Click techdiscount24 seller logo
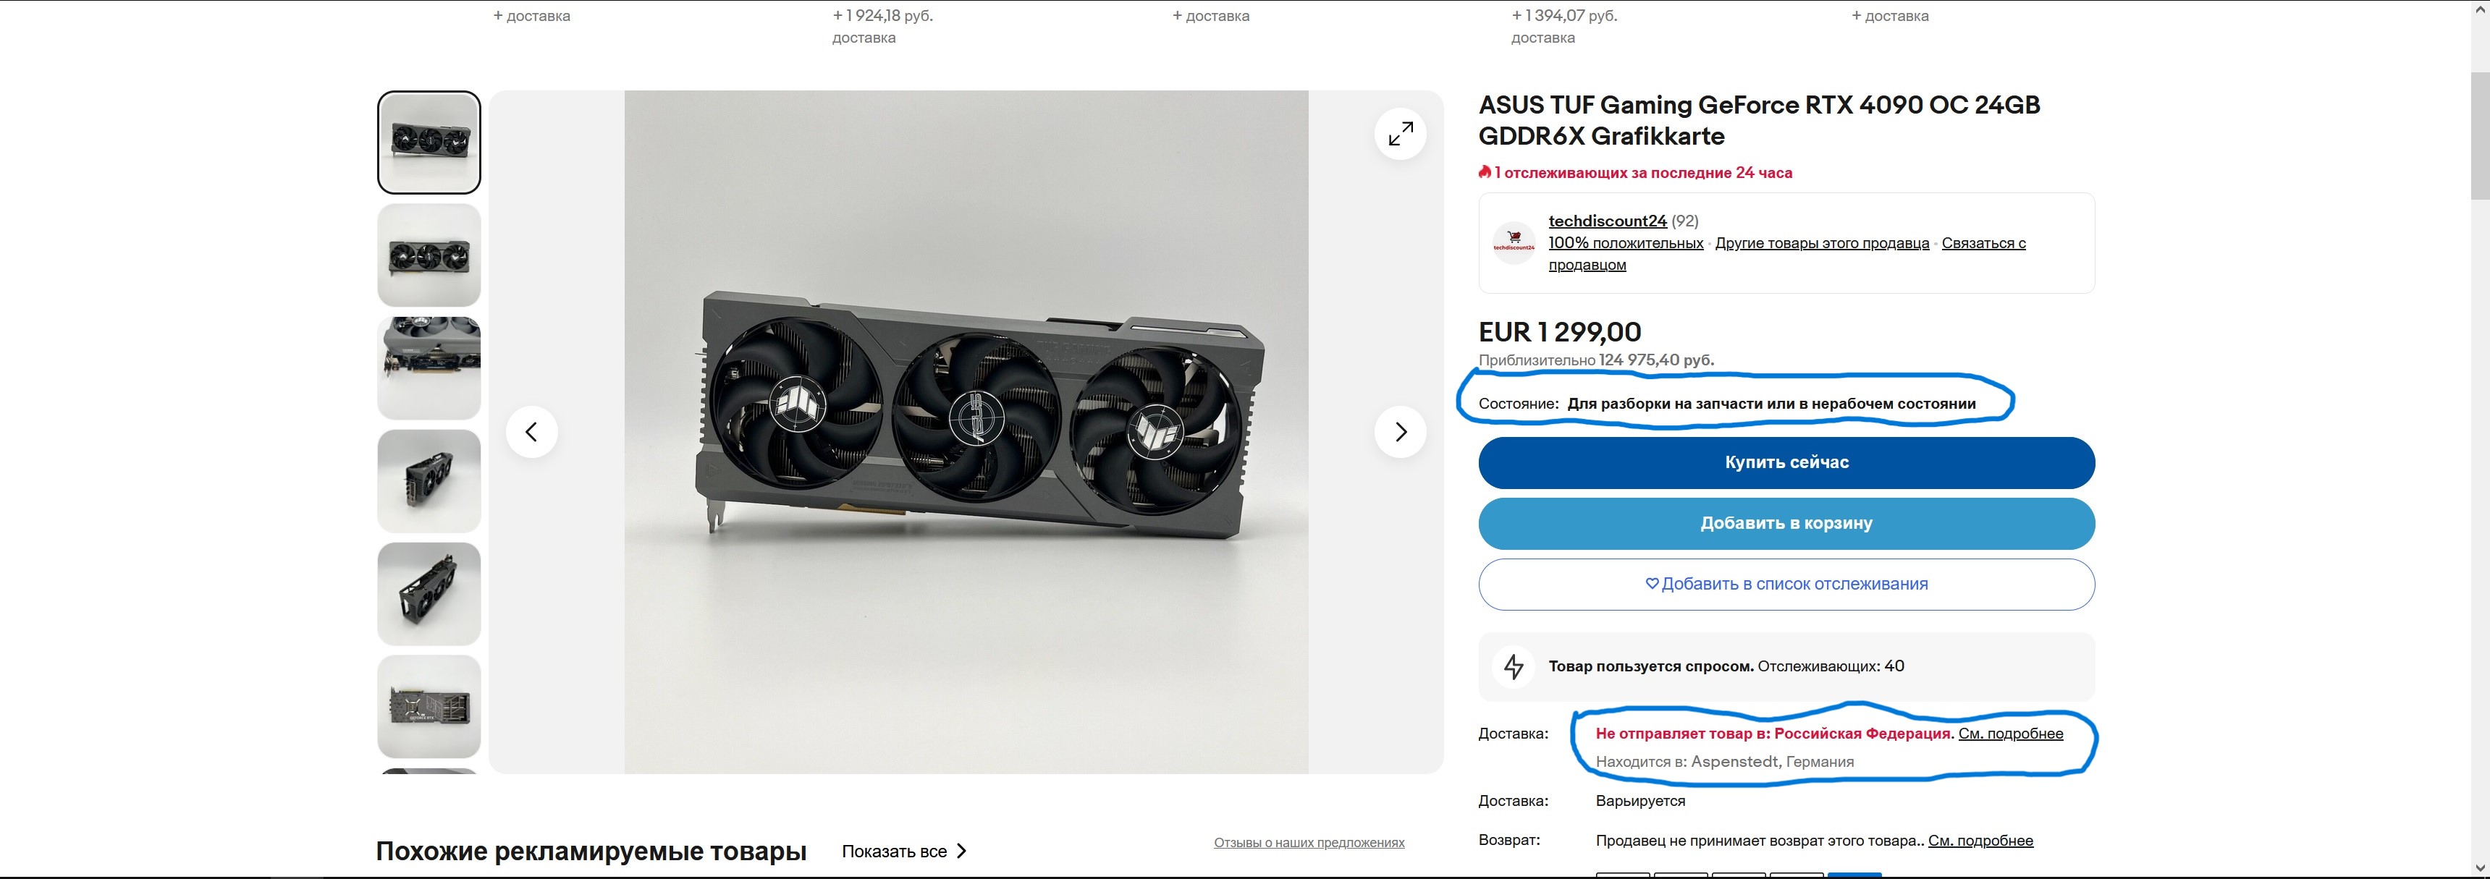 click(x=1514, y=242)
